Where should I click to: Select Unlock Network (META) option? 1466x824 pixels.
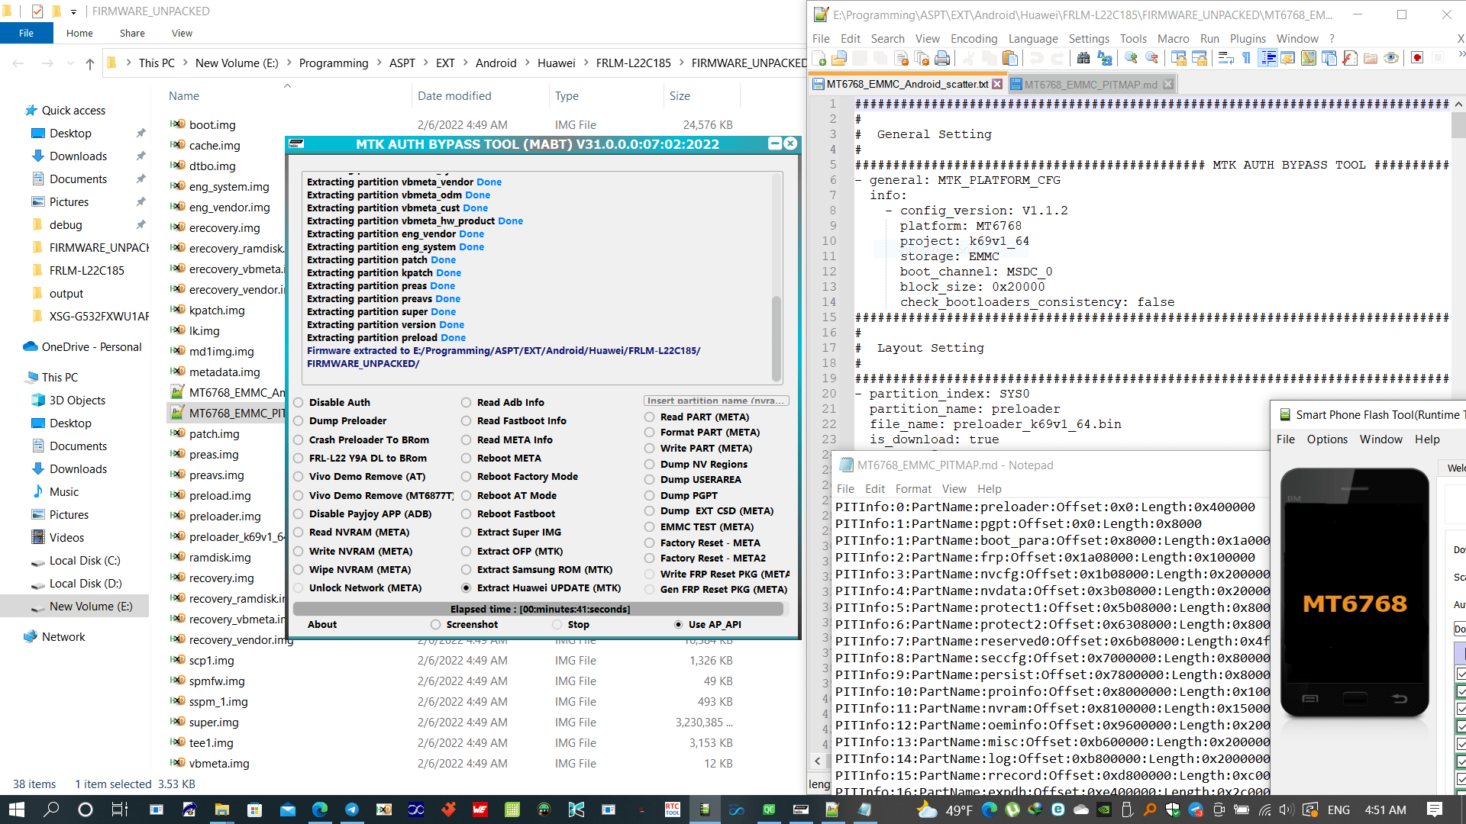(298, 587)
